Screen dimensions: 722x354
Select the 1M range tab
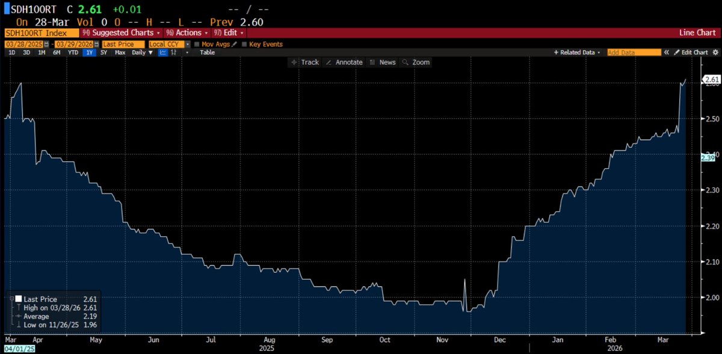42,52
